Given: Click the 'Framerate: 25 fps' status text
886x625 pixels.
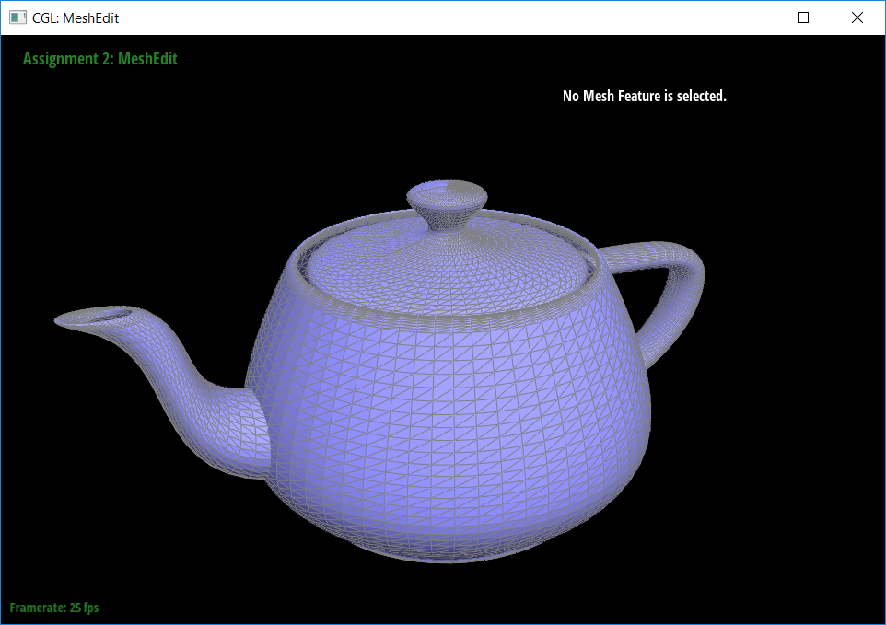Looking at the screenshot, I should click(54, 608).
